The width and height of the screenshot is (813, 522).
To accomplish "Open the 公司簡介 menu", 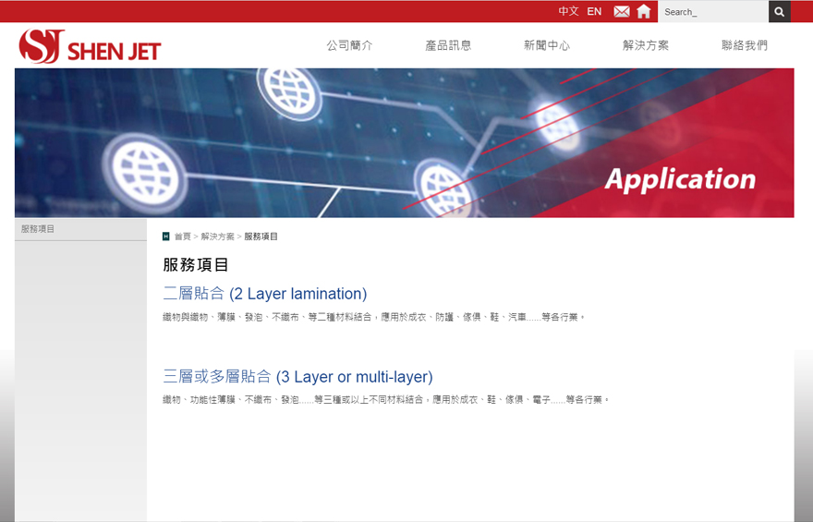I will click(349, 45).
